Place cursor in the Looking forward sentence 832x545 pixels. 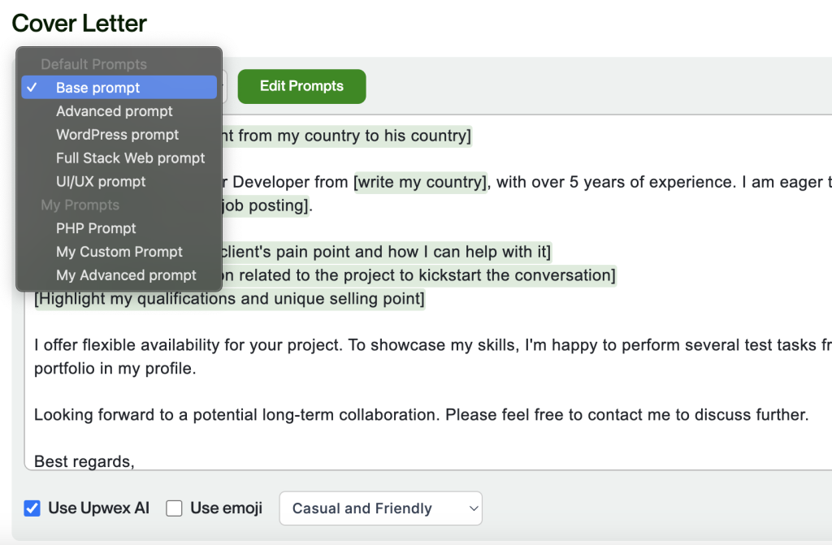[421, 415]
